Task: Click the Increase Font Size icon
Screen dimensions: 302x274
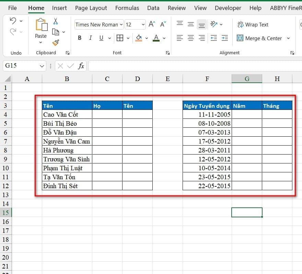Action: click(151, 24)
